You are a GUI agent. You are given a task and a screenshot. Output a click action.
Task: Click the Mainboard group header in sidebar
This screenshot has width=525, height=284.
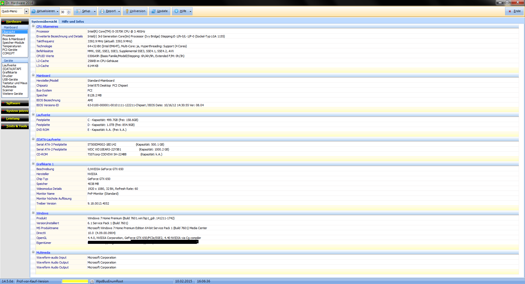pos(15,27)
